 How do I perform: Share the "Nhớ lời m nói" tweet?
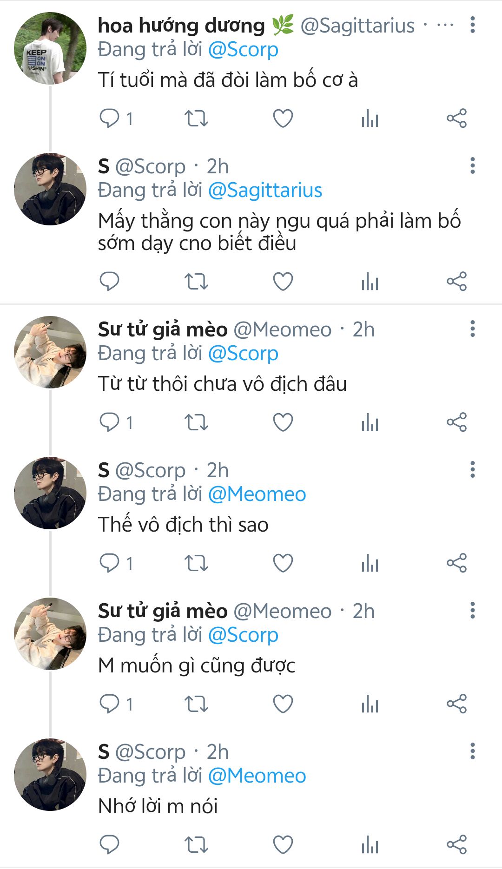456,845
